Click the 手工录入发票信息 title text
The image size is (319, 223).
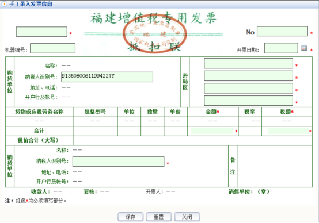pos(31,4)
